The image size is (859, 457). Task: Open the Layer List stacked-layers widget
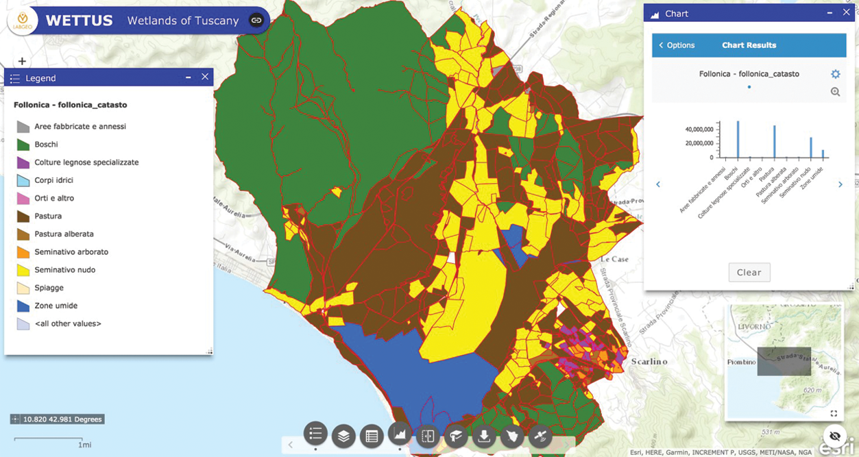click(343, 436)
